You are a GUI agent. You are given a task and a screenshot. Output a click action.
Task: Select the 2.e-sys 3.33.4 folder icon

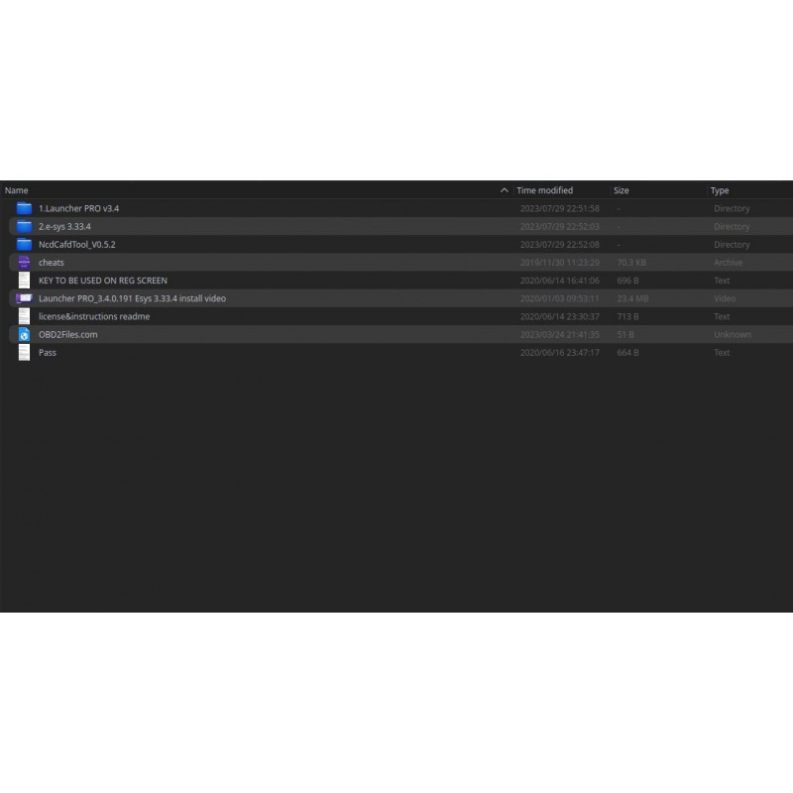pyautogui.click(x=24, y=227)
